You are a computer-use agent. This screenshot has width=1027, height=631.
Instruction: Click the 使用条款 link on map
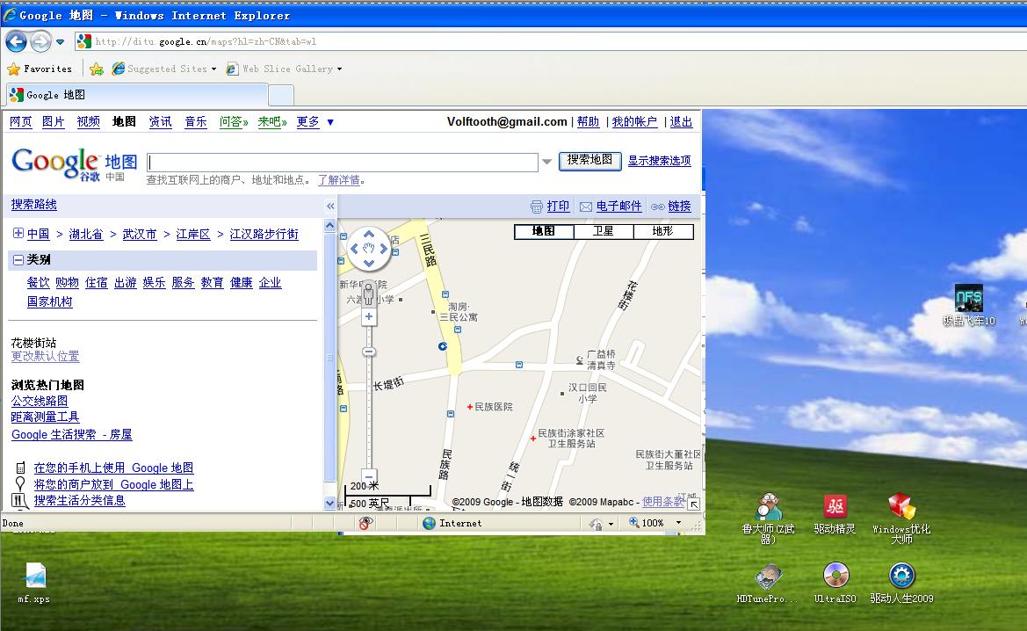[x=662, y=502]
